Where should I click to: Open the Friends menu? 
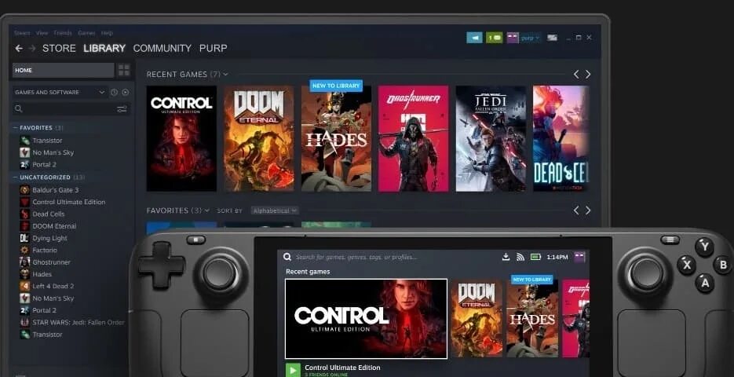tap(63, 33)
